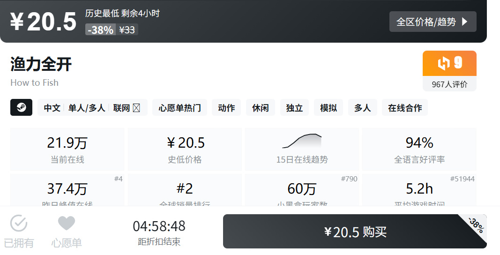Image resolution: width=500 pixels, height=255 pixels.
Task: Select the 多人 genre tag
Action: (363, 107)
